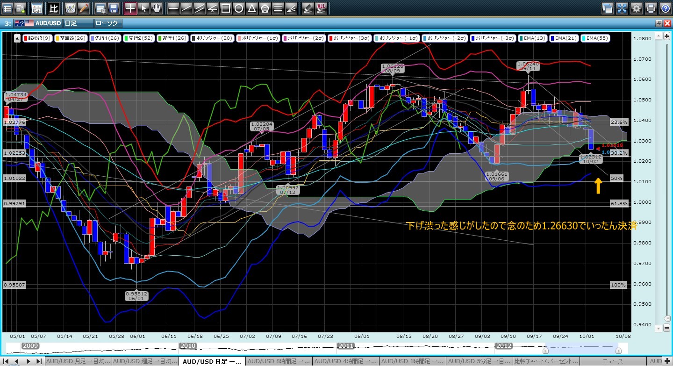673x366 pixels.
Task: Collapse the indicator legend with arrow button
Action: coord(17,38)
